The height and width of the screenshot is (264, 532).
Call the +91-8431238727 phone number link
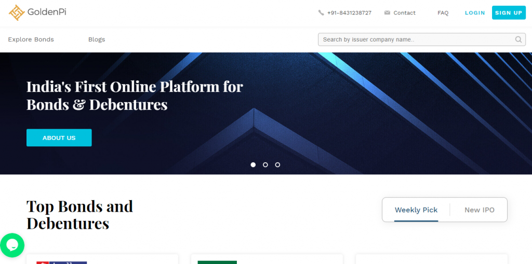[349, 13]
